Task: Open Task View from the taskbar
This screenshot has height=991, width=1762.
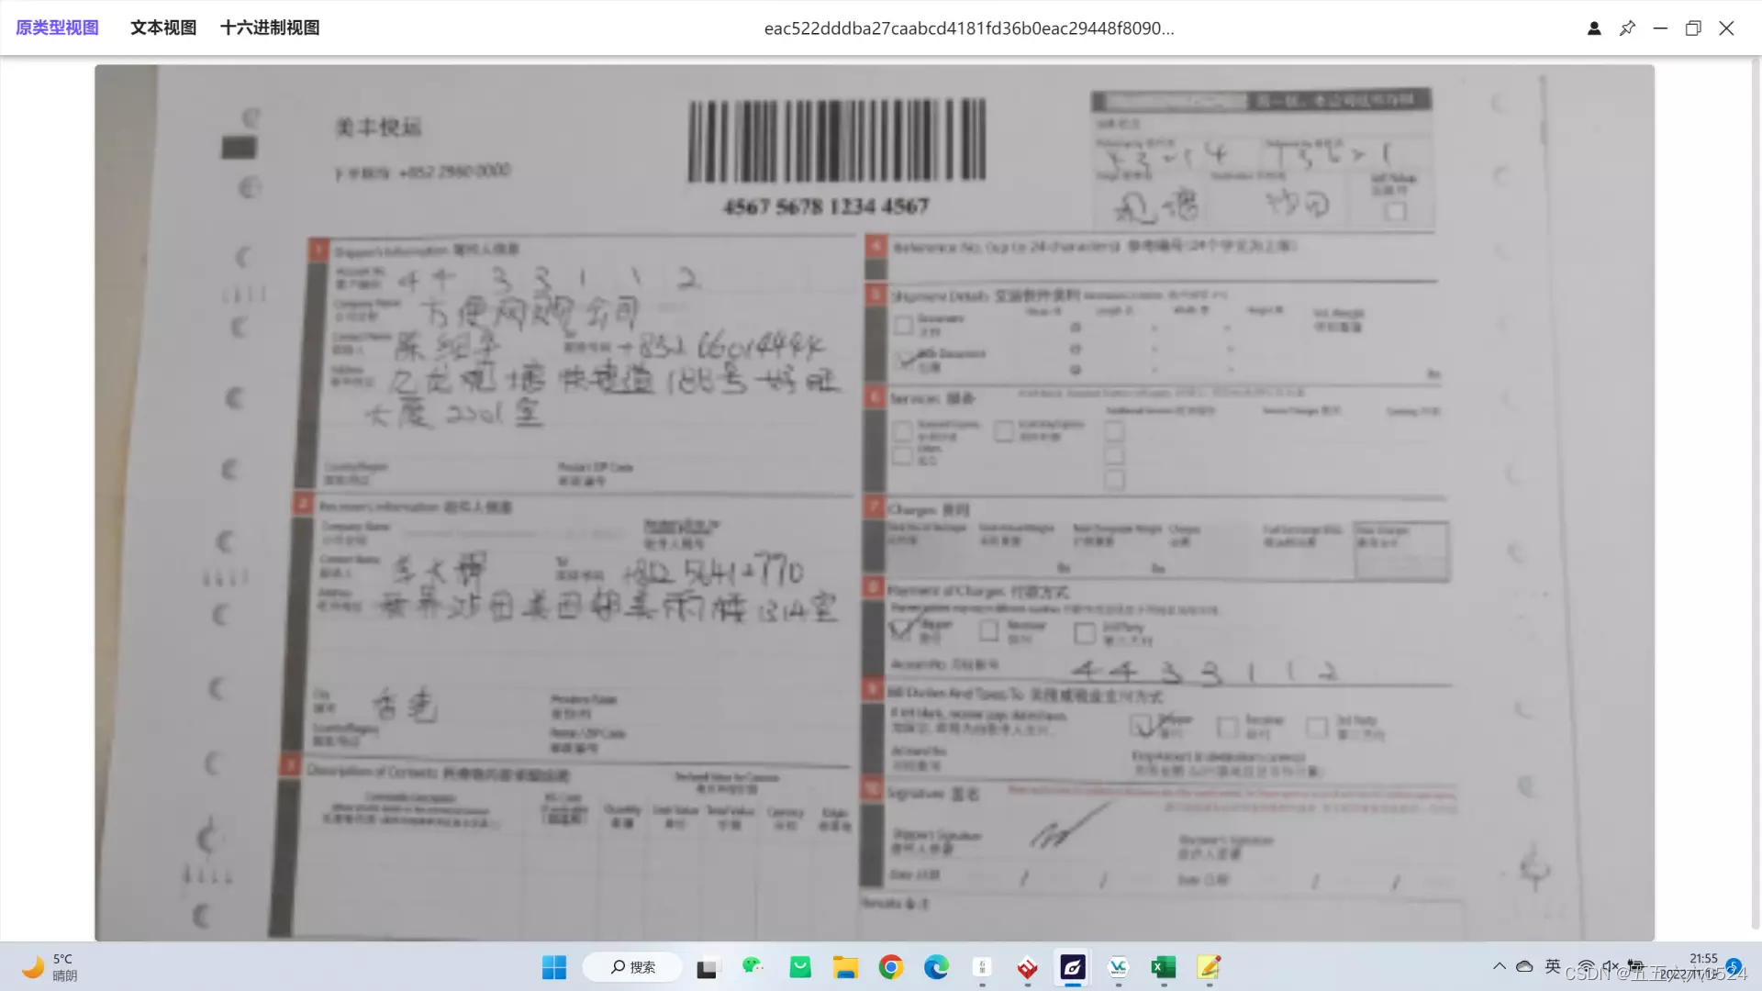Action: (707, 968)
